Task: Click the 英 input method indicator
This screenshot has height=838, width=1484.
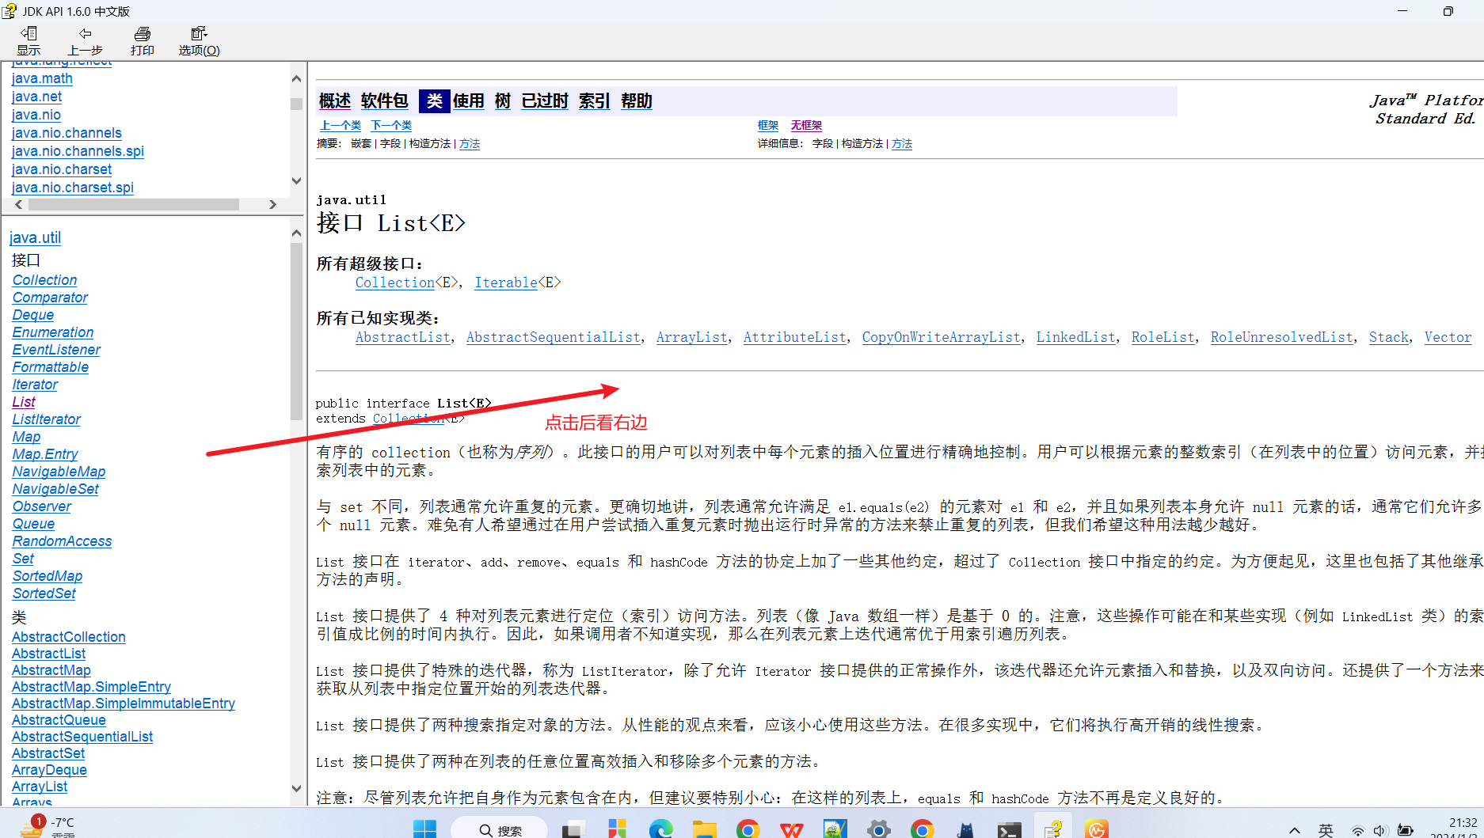Action: pos(1326,830)
